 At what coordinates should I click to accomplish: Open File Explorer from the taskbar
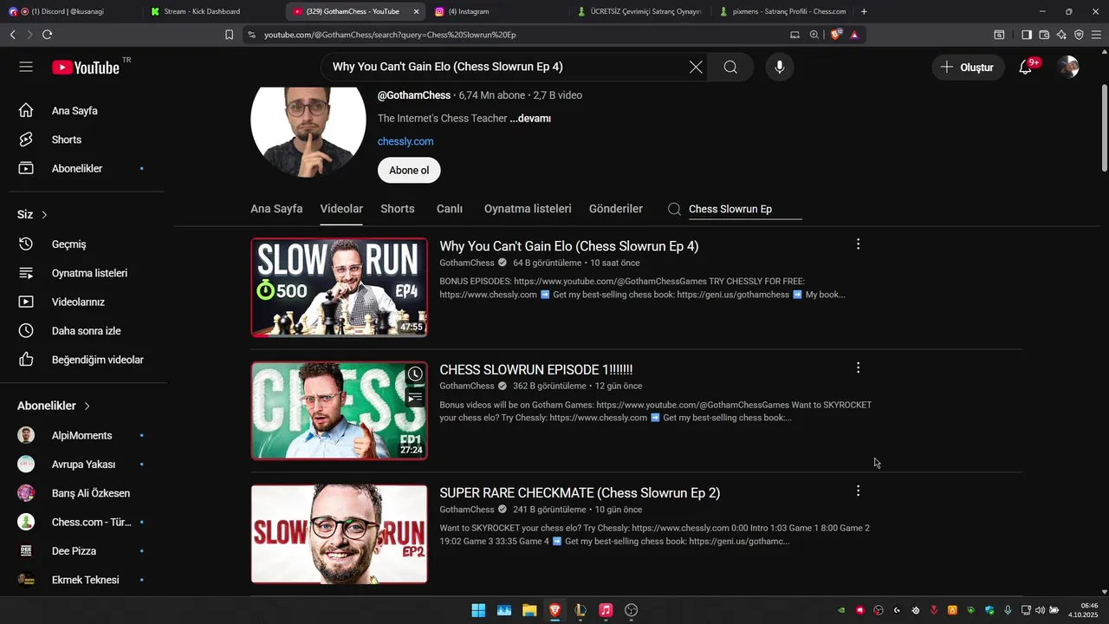(x=529, y=610)
